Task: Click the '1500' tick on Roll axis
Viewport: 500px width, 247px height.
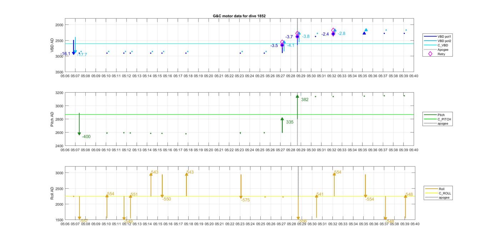Action: pos(59,220)
